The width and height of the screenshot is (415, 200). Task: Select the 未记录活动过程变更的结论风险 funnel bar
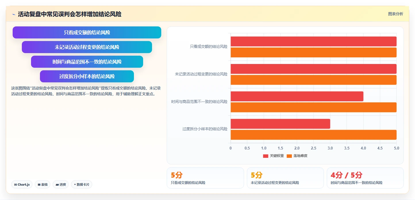pos(87,47)
